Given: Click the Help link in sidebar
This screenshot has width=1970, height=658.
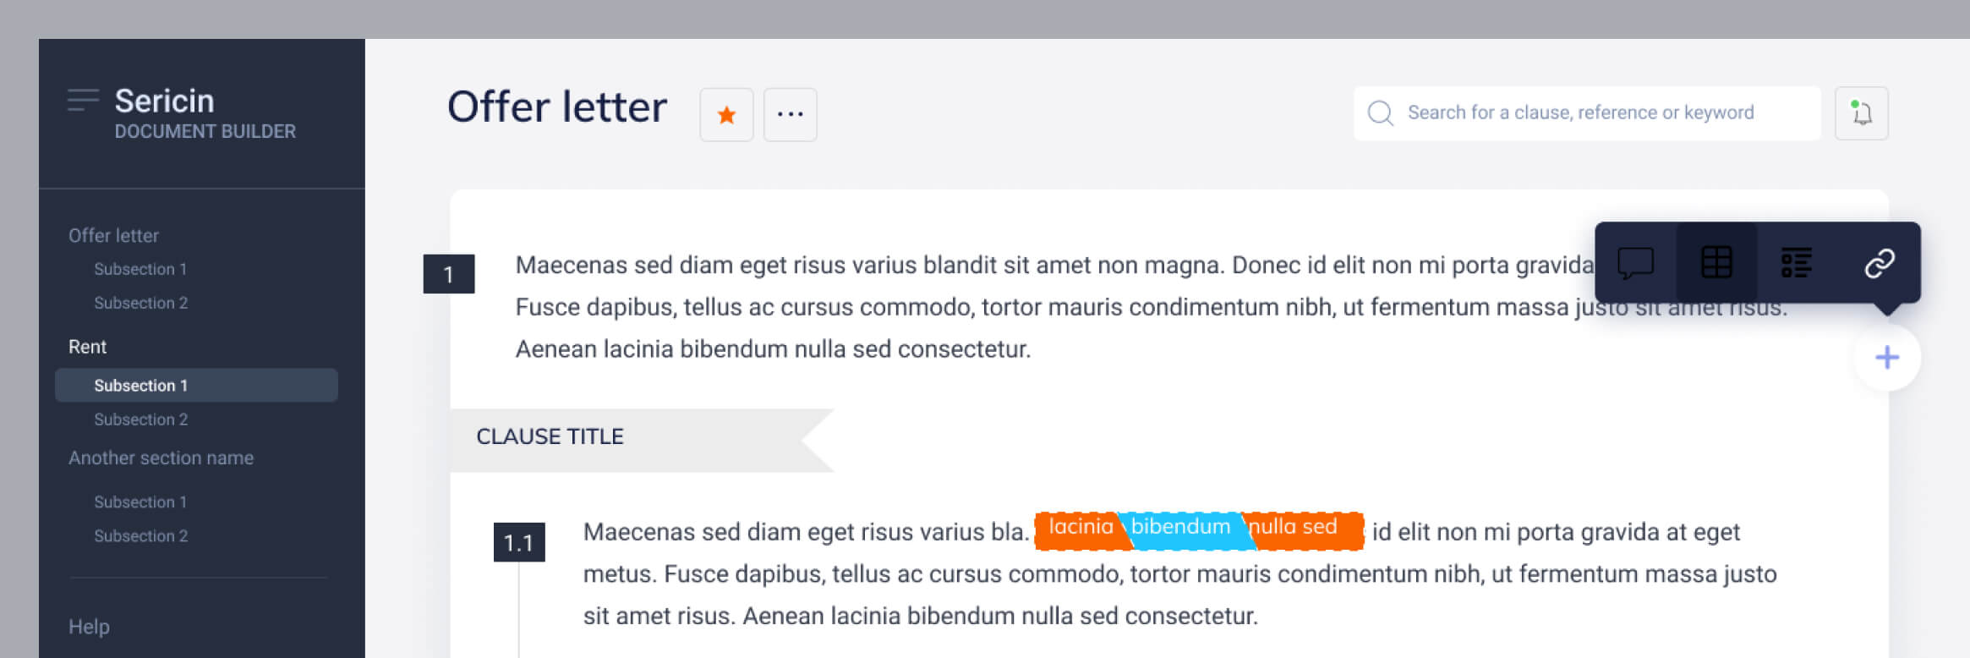Looking at the screenshot, I should 89,627.
